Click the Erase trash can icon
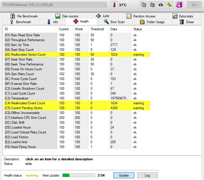This screenshot has width=204, height=180. click(x=182, y=22)
